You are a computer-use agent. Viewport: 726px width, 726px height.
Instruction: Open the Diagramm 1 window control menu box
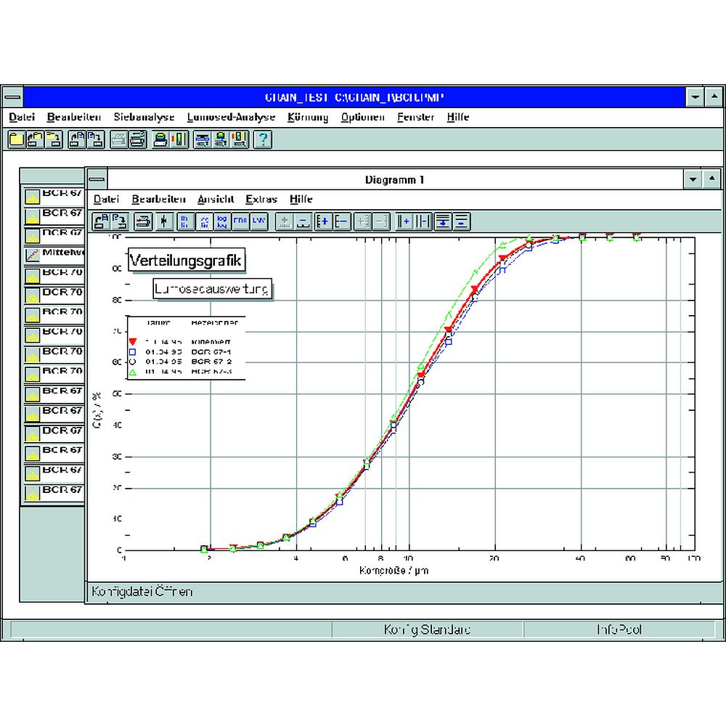(97, 179)
